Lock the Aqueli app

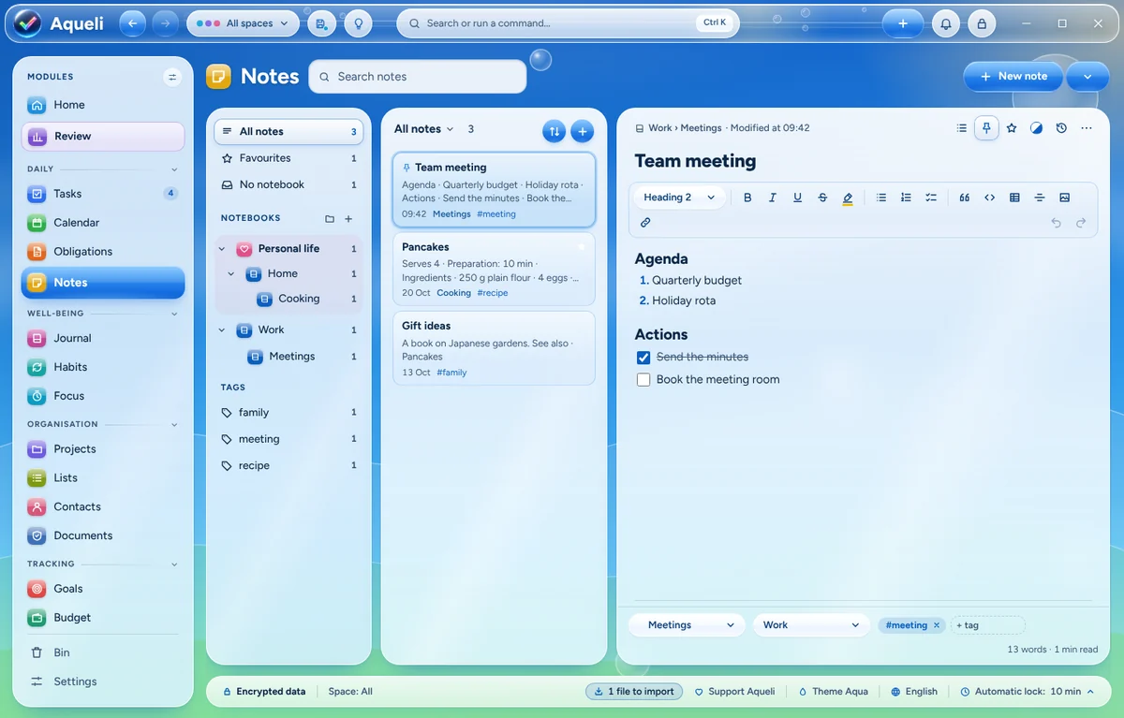[x=981, y=23]
